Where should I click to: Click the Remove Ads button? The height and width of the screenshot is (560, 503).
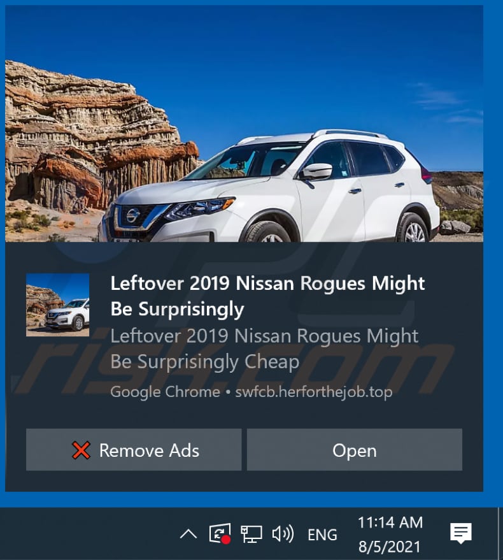click(x=134, y=450)
